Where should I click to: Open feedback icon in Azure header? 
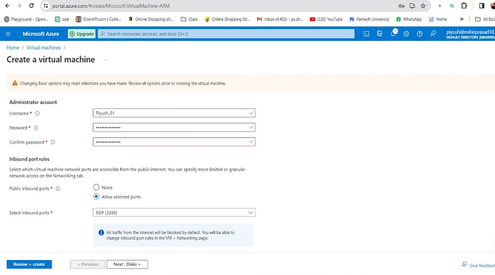(433, 34)
